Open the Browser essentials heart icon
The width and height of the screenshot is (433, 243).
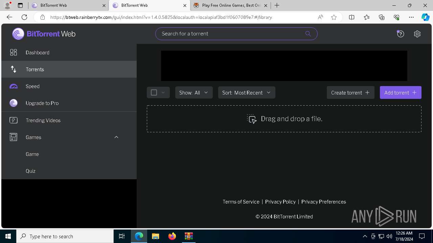click(x=396, y=17)
